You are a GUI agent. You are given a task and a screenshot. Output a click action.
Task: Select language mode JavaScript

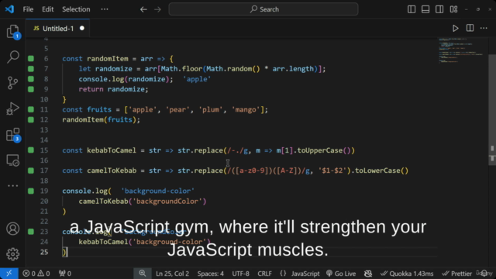pyautogui.click(x=305, y=274)
